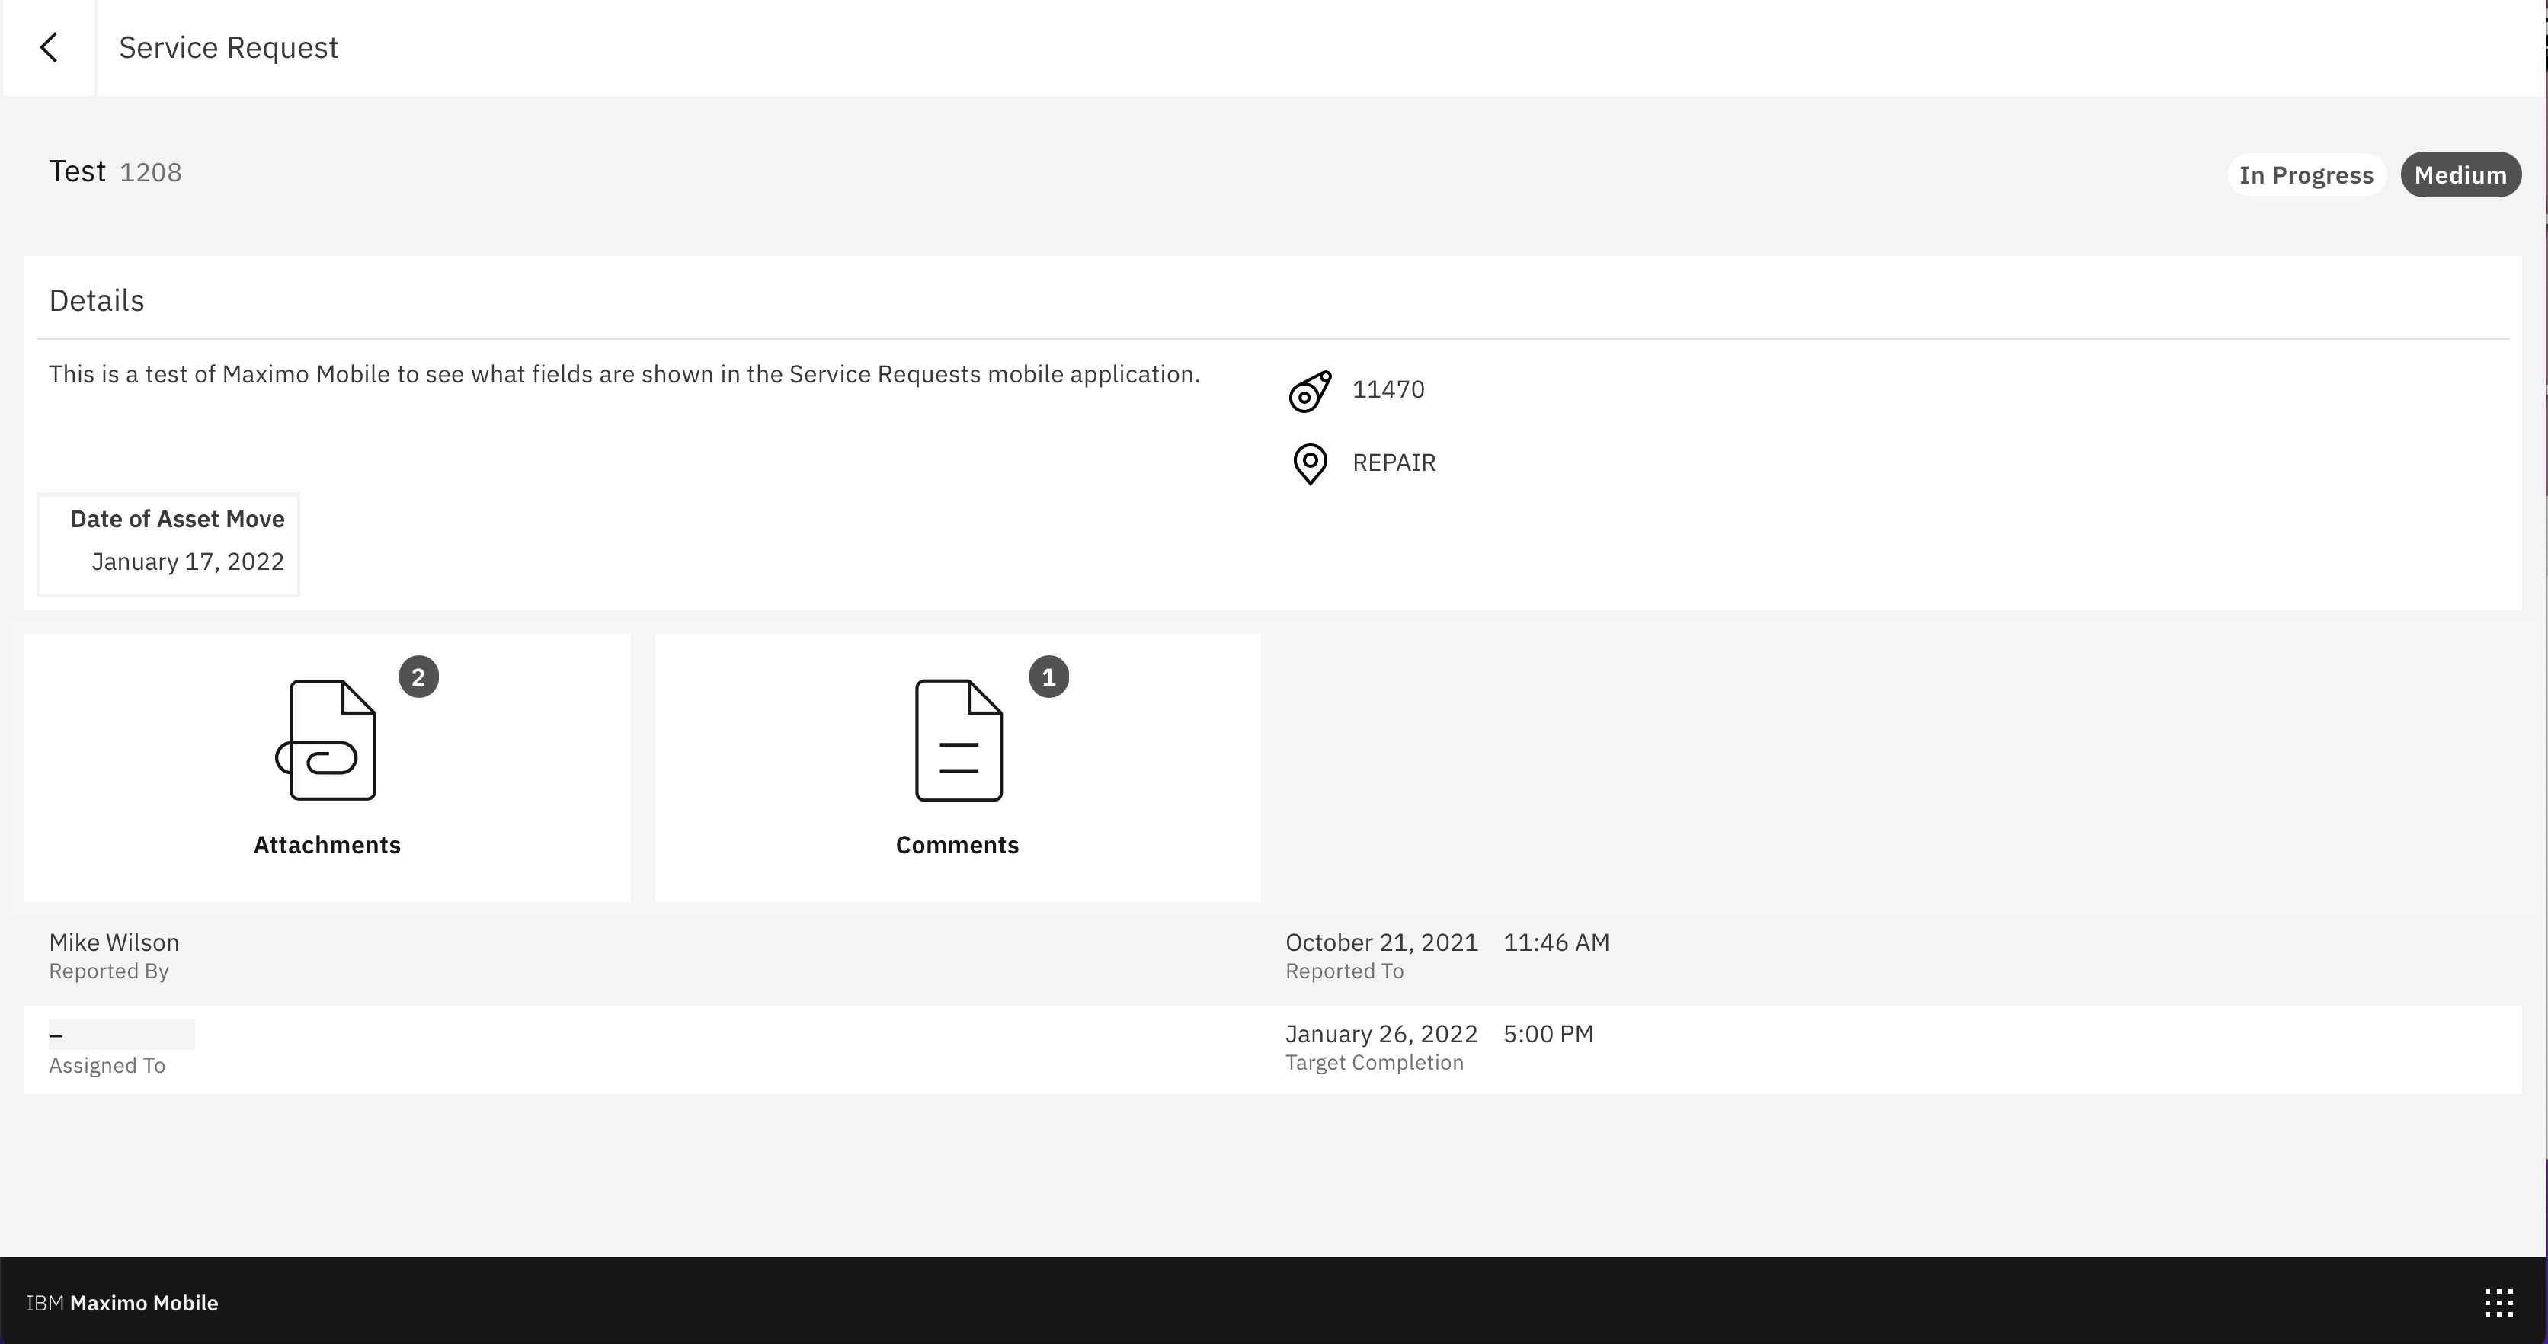Click the back arrow icon

coord(49,47)
